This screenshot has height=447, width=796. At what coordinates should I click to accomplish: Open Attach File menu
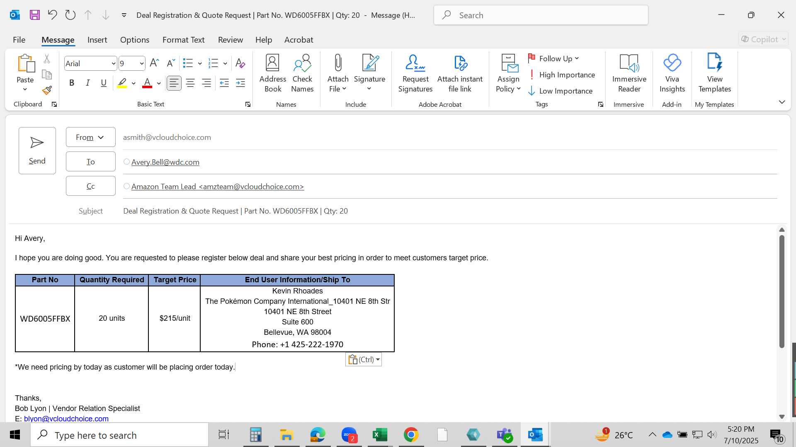[x=338, y=74]
